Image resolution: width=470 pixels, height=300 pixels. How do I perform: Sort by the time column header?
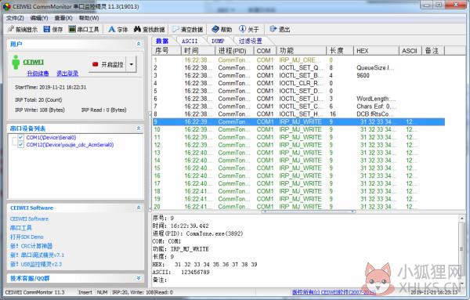pyautogui.click(x=199, y=51)
